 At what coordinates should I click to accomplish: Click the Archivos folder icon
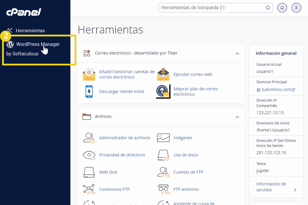point(87,116)
